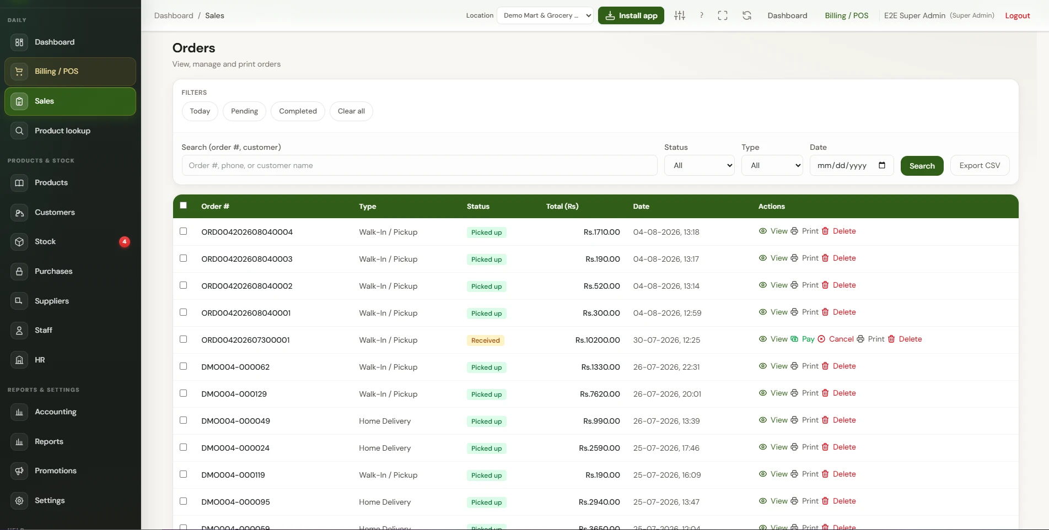Open Reports chart icon in sidebar
The height and width of the screenshot is (530, 1049).
19,442
